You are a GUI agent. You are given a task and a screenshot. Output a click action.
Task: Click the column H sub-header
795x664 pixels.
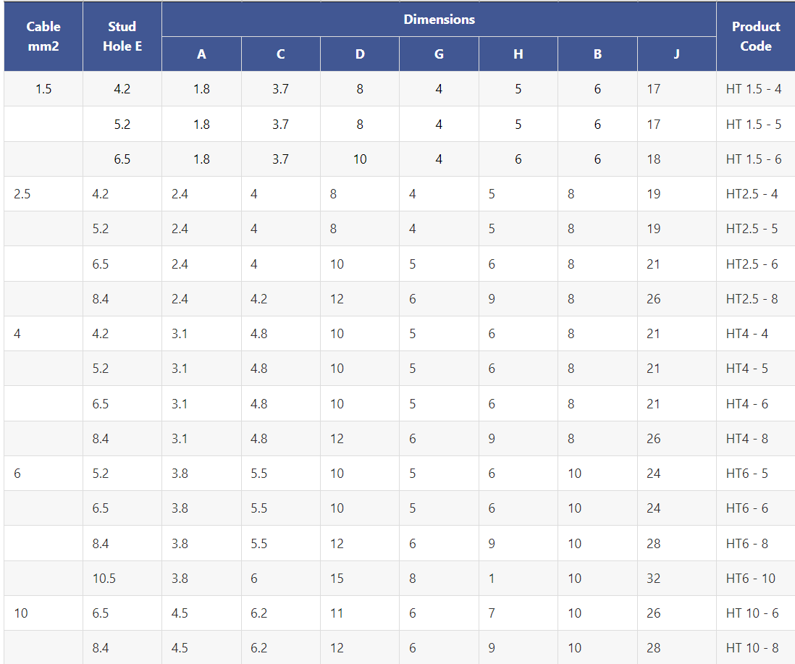[518, 54]
